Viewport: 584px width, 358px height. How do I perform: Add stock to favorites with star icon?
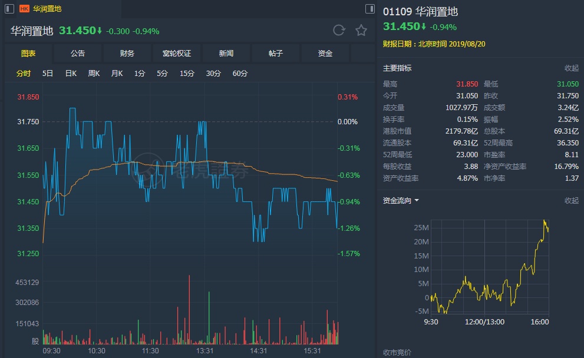tap(361, 31)
